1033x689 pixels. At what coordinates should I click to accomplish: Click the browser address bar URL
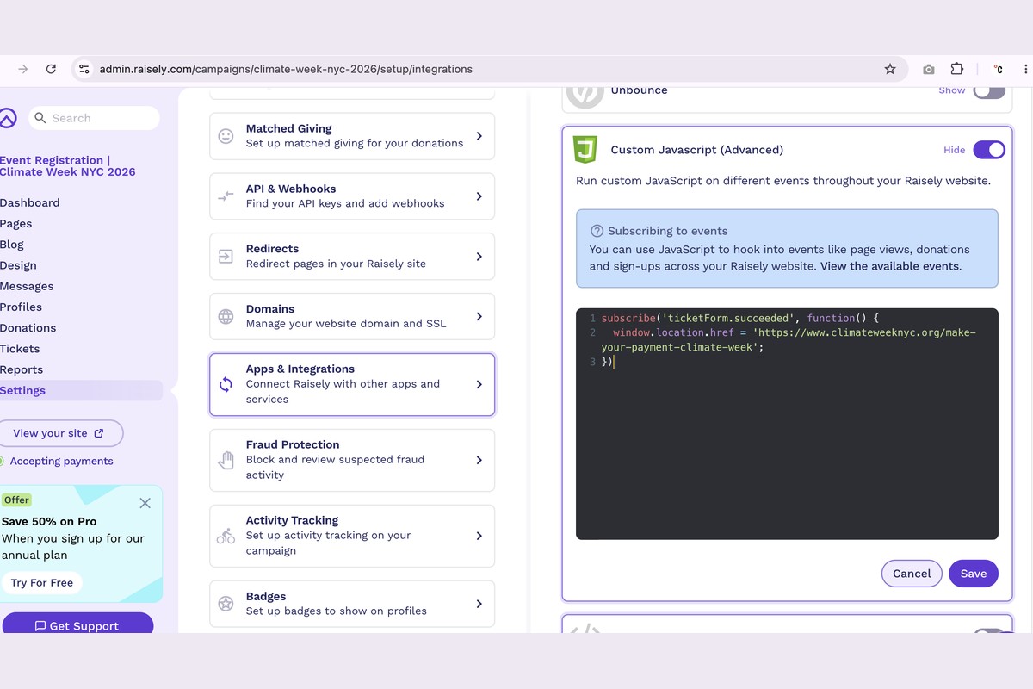point(286,69)
